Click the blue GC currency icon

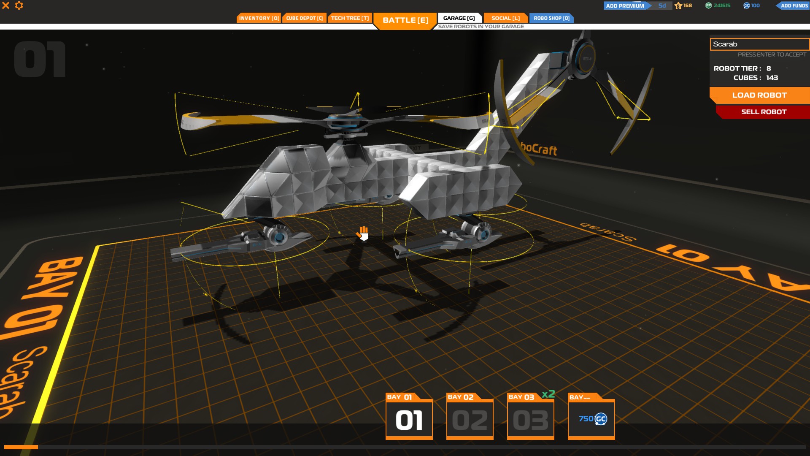746,5
